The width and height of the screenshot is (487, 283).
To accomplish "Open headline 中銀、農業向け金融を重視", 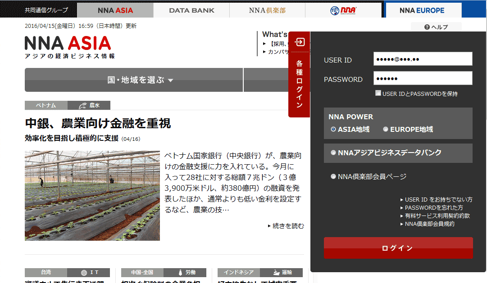I will [98, 123].
